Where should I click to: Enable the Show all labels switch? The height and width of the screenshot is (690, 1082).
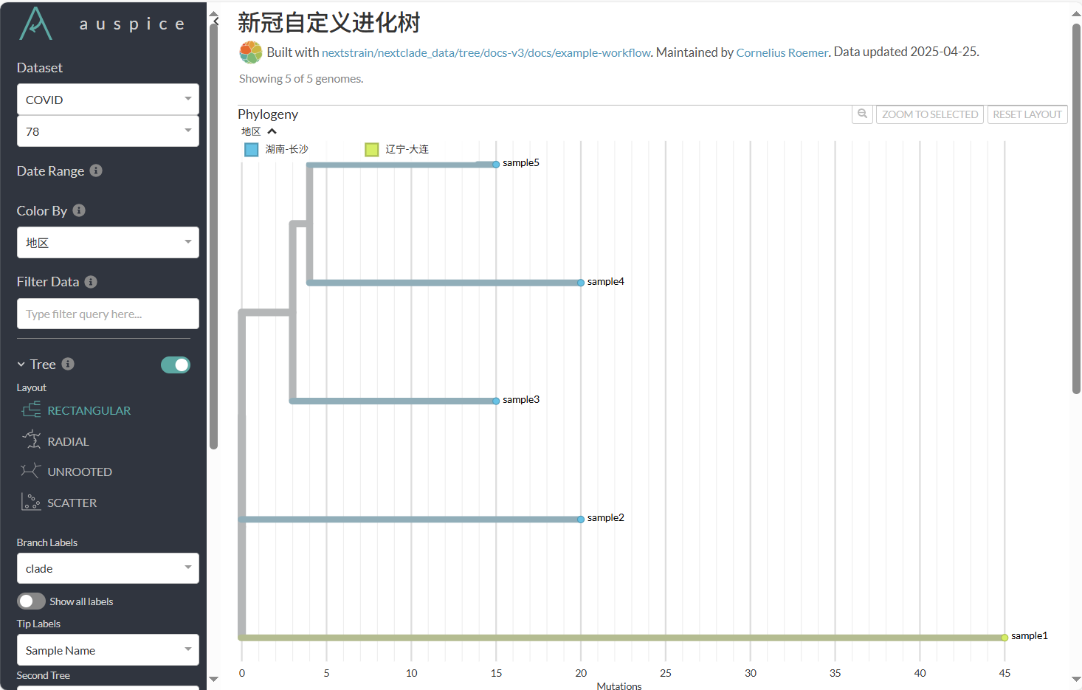point(31,601)
